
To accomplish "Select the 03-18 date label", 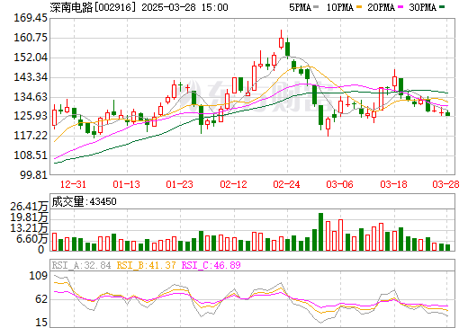I will click(393, 184).
